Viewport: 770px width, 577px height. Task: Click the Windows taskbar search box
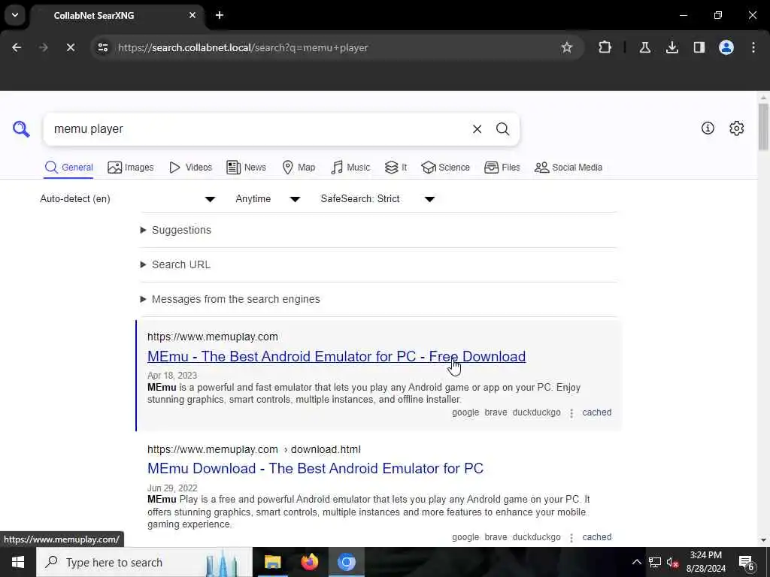point(144,562)
